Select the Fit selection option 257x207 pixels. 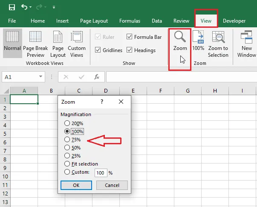coord(67,163)
